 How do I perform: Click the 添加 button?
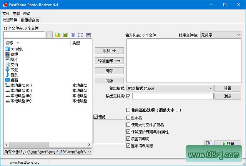[x=109, y=51]
